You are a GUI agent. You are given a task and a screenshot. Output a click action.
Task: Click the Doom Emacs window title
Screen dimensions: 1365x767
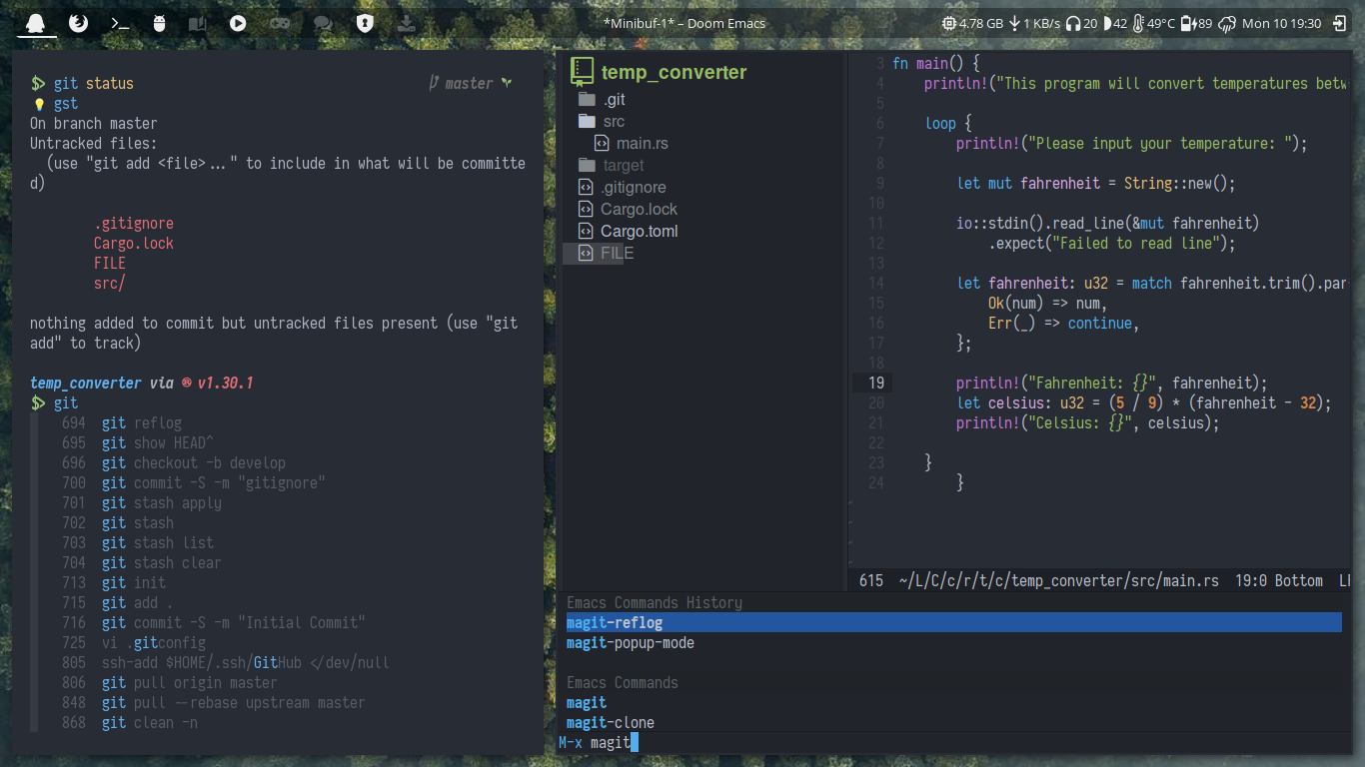[x=684, y=23]
